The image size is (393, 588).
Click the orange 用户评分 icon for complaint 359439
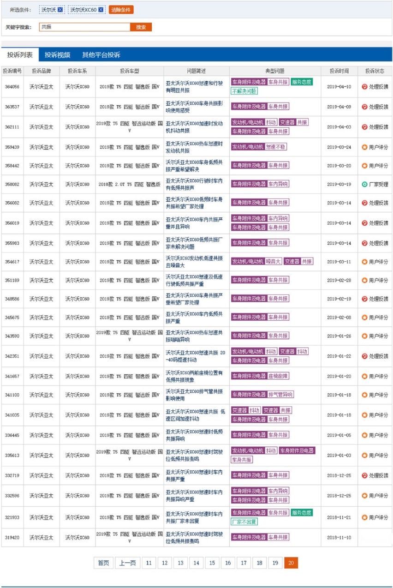click(364, 147)
